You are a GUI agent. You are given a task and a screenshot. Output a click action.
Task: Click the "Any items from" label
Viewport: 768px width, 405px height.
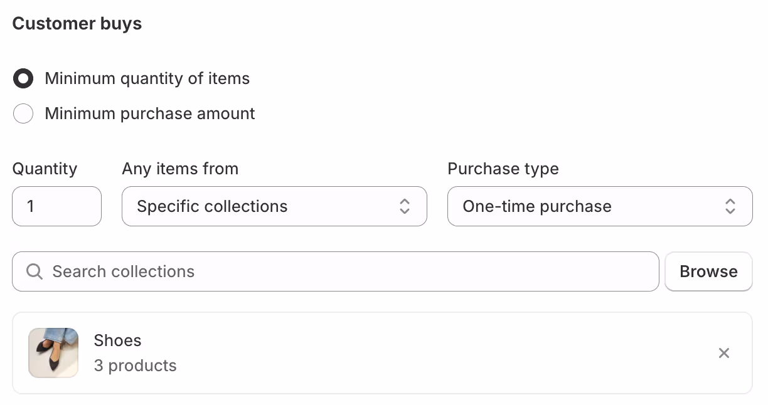point(180,169)
